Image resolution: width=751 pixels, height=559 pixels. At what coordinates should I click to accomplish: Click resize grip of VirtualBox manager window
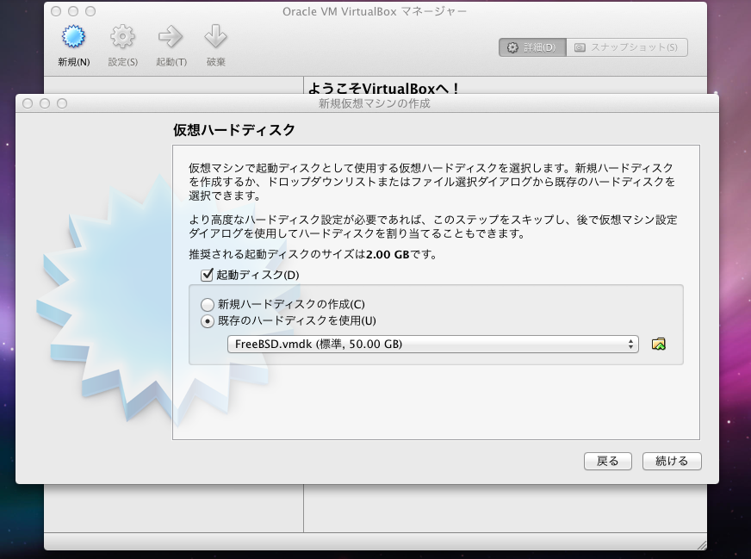(x=701, y=544)
